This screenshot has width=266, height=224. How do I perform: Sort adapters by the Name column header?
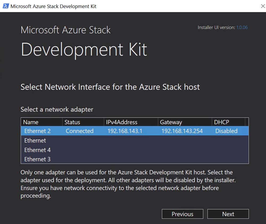[x=31, y=122]
